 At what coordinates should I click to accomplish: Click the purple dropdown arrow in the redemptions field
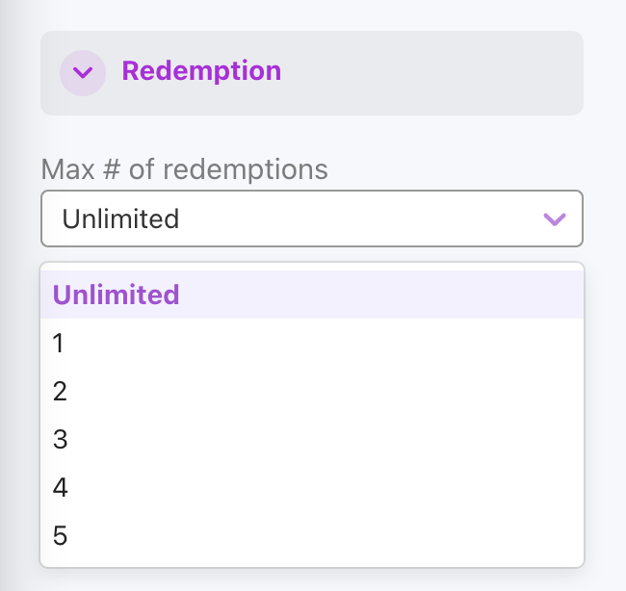[x=555, y=219]
